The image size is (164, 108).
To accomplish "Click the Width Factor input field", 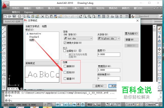I will 109,70.
